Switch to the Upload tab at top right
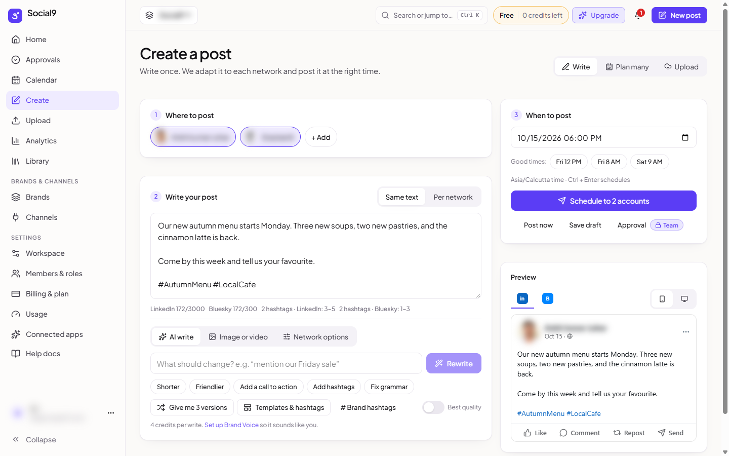 681,67
